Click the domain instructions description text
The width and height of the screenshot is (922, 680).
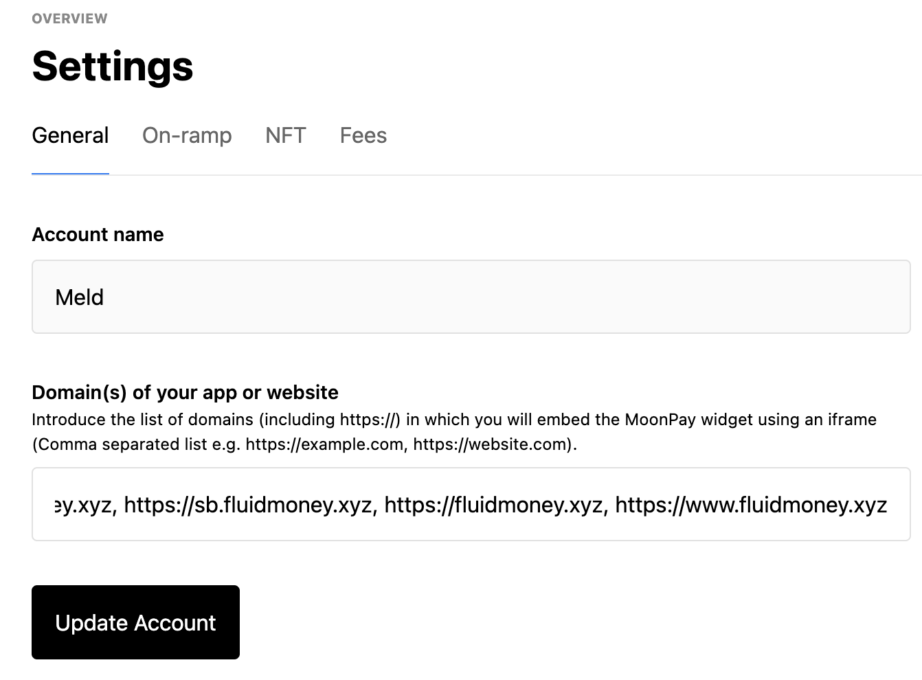click(x=453, y=419)
